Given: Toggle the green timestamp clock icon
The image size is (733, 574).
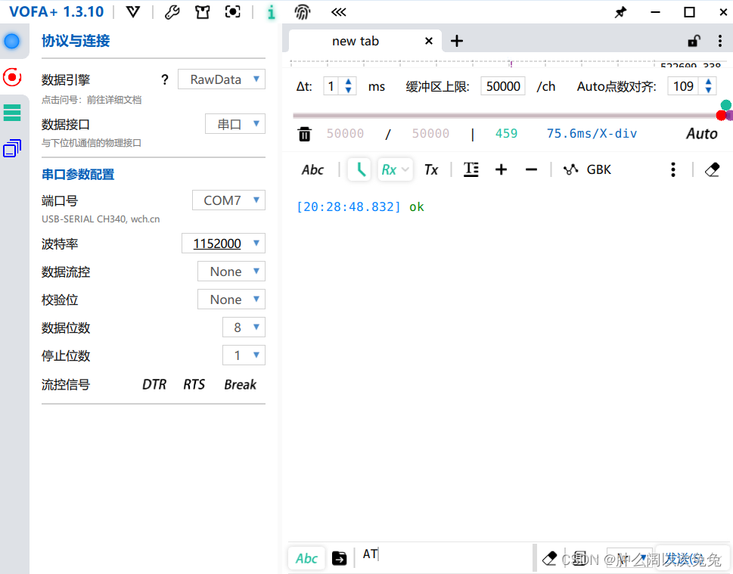Looking at the screenshot, I should coord(359,169).
